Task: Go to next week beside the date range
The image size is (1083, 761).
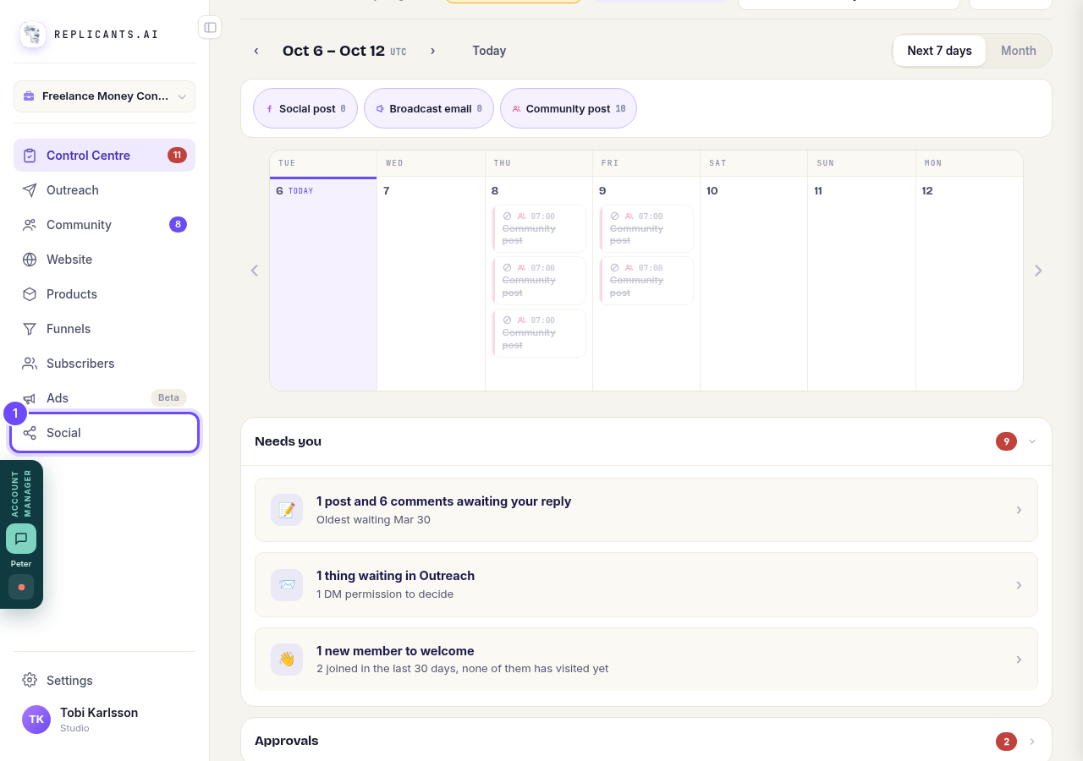Action: click(x=432, y=51)
